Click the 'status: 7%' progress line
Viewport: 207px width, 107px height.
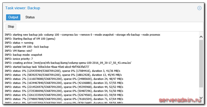[64, 99]
